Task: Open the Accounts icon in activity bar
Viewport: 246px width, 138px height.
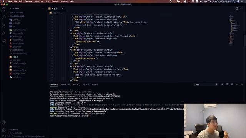Action: [x=3, y=122]
